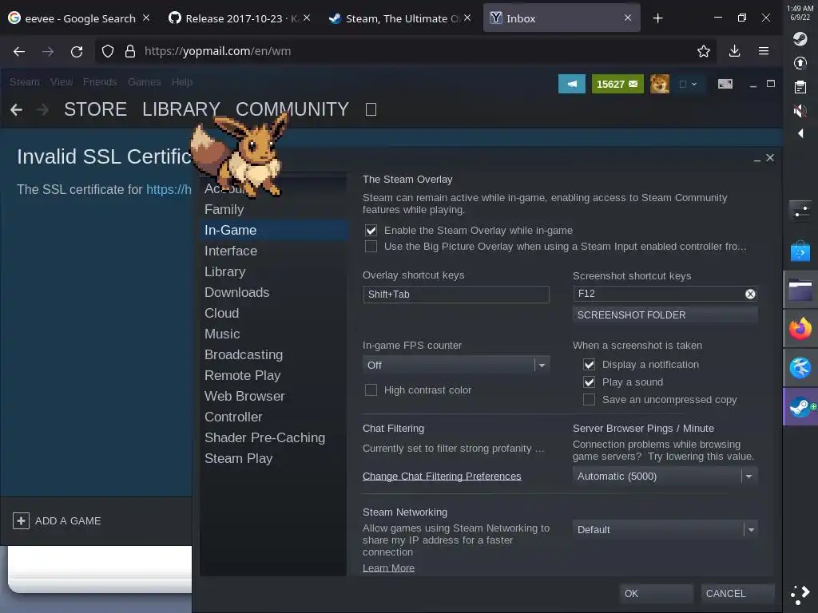
Task: Go back with Steam's navigation arrow
Action: pos(16,109)
